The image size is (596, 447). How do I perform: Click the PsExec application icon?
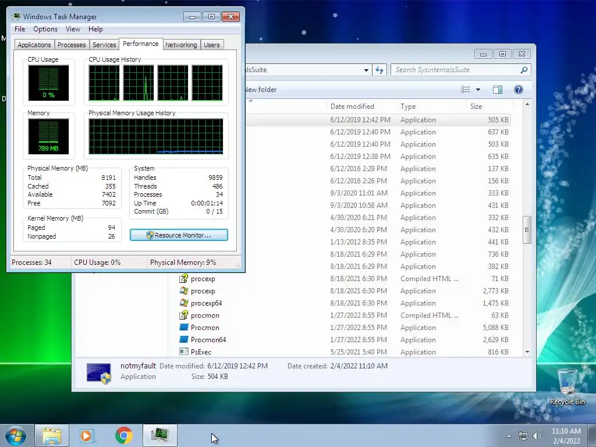(x=183, y=352)
